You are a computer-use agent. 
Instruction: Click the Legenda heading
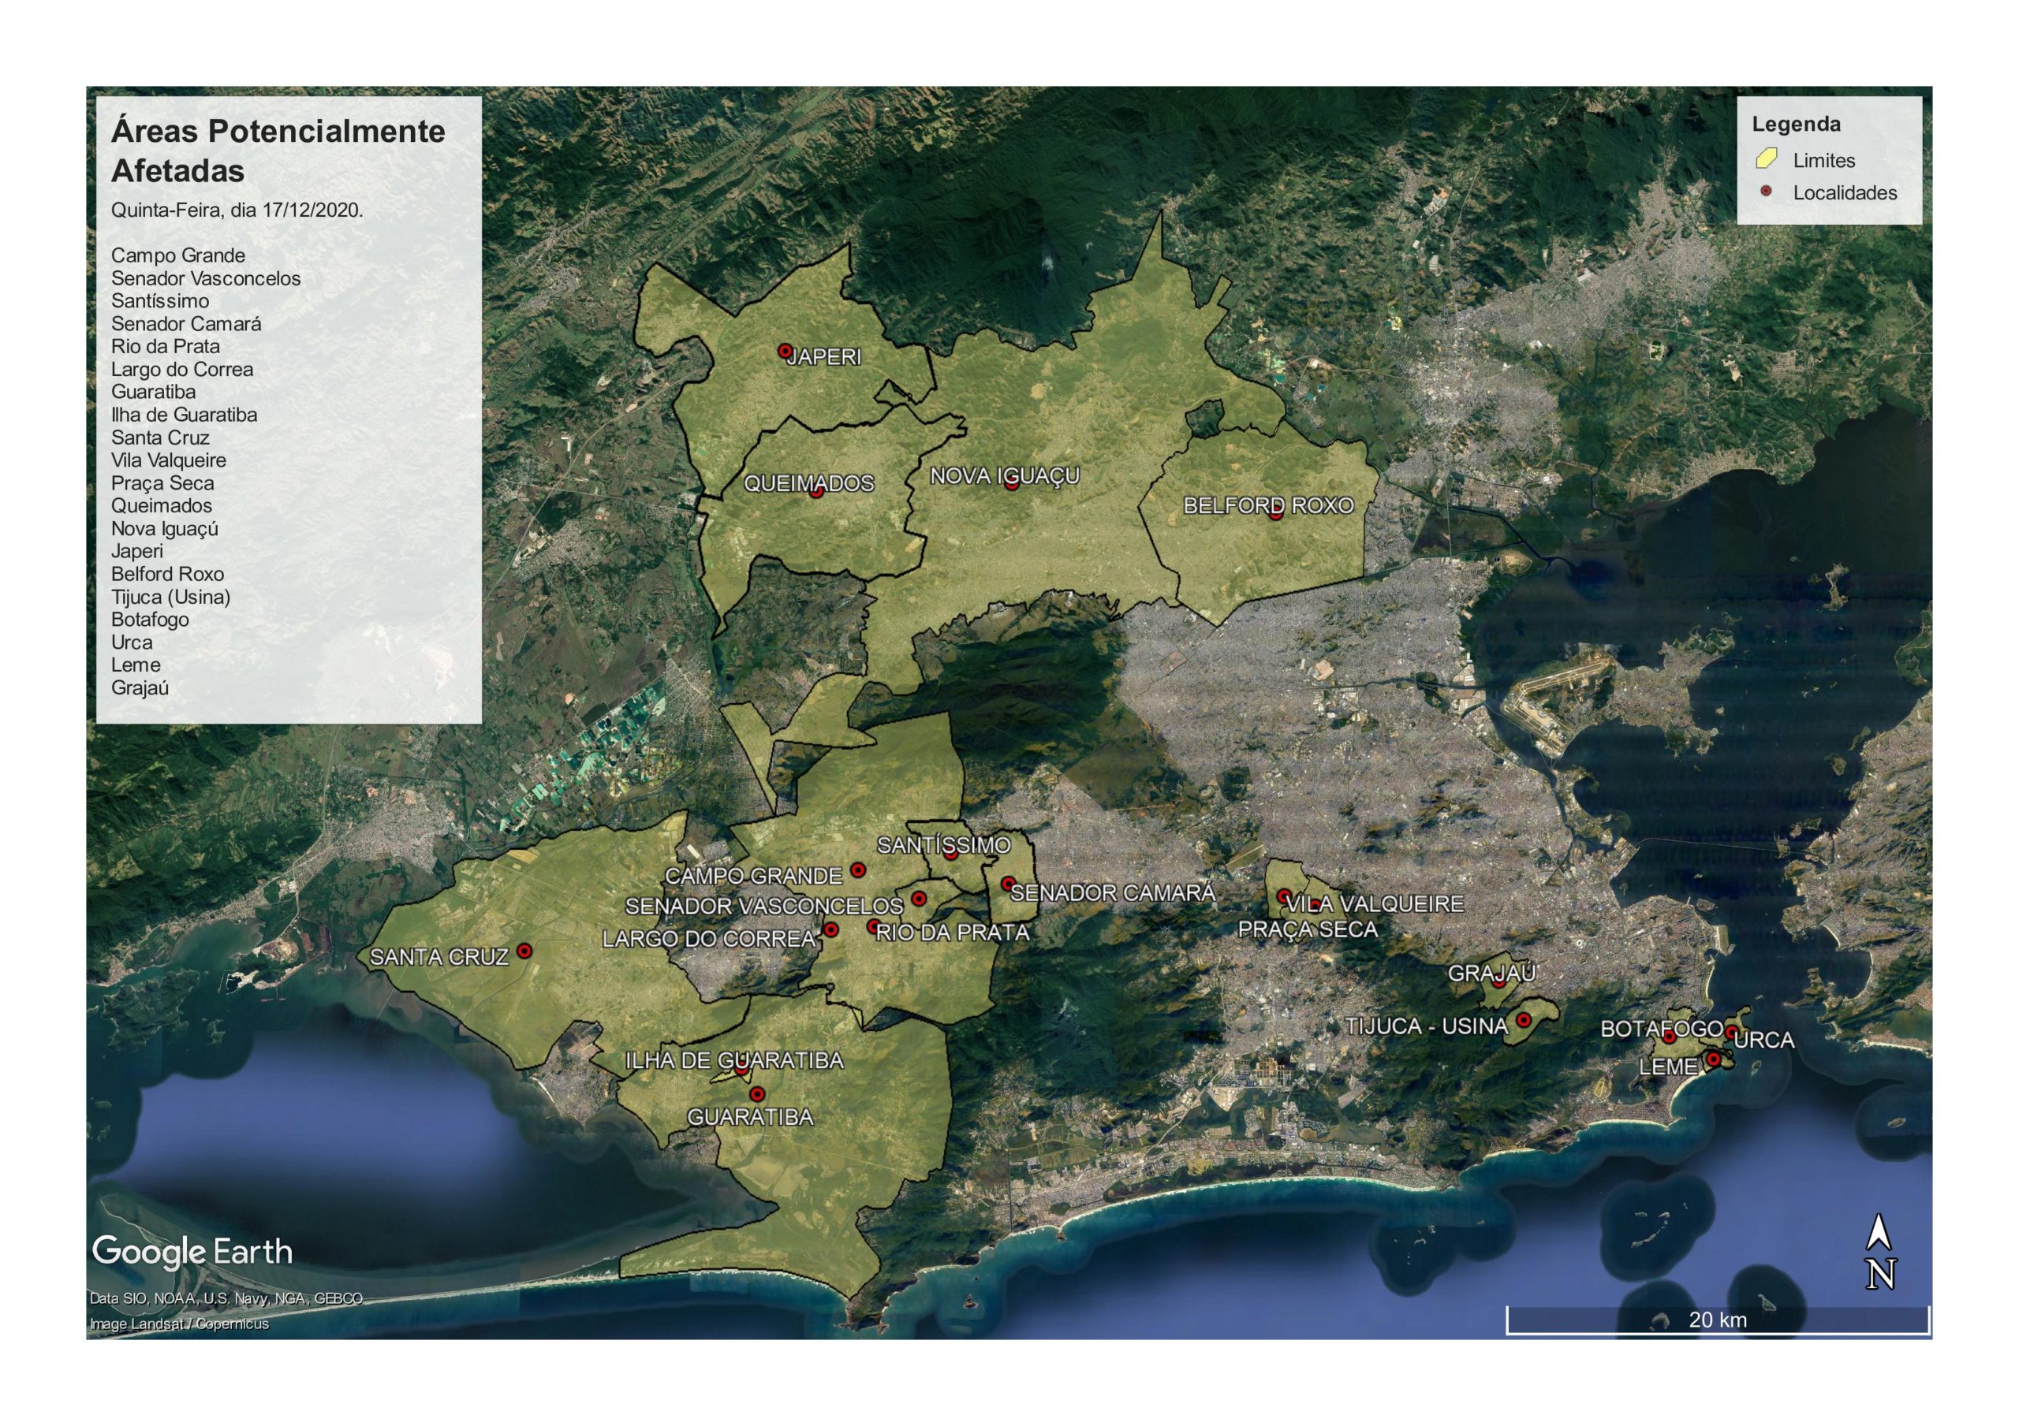click(1796, 124)
